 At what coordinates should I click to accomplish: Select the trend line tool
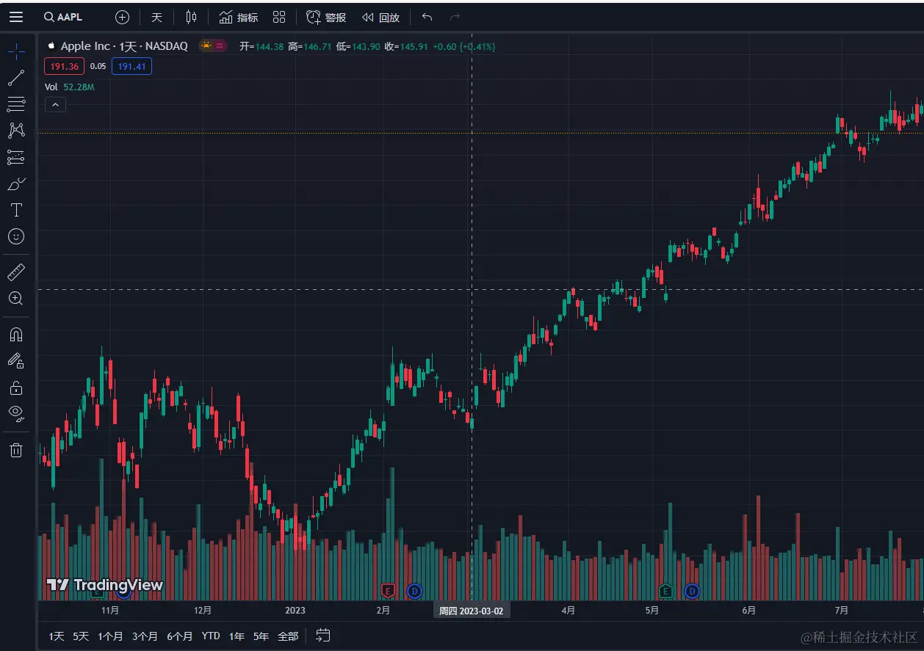click(x=16, y=78)
